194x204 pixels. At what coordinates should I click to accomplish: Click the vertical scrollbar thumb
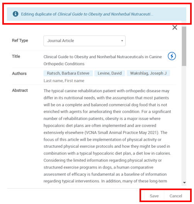coord(184,46)
